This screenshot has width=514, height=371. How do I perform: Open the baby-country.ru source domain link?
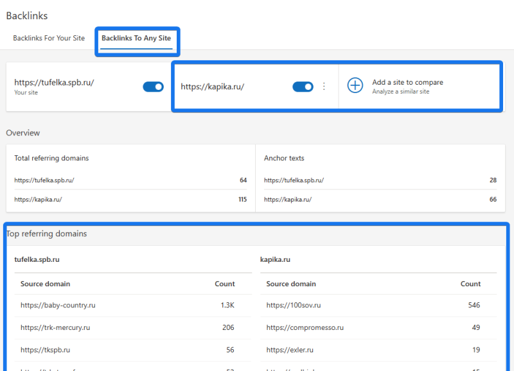click(58, 305)
